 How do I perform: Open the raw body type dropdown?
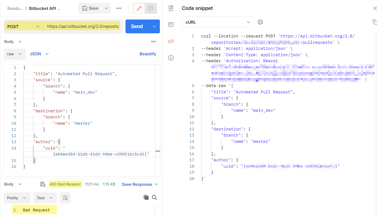[x=15, y=54]
